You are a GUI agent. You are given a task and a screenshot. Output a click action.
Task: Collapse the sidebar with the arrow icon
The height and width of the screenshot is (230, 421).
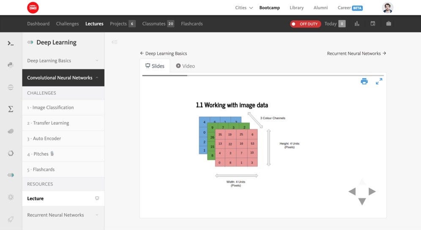coord(114,42)
